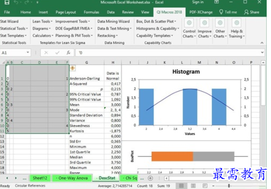Click the Histogram chart title
Screen dimensions: 271x189
[x=186, y=72]
